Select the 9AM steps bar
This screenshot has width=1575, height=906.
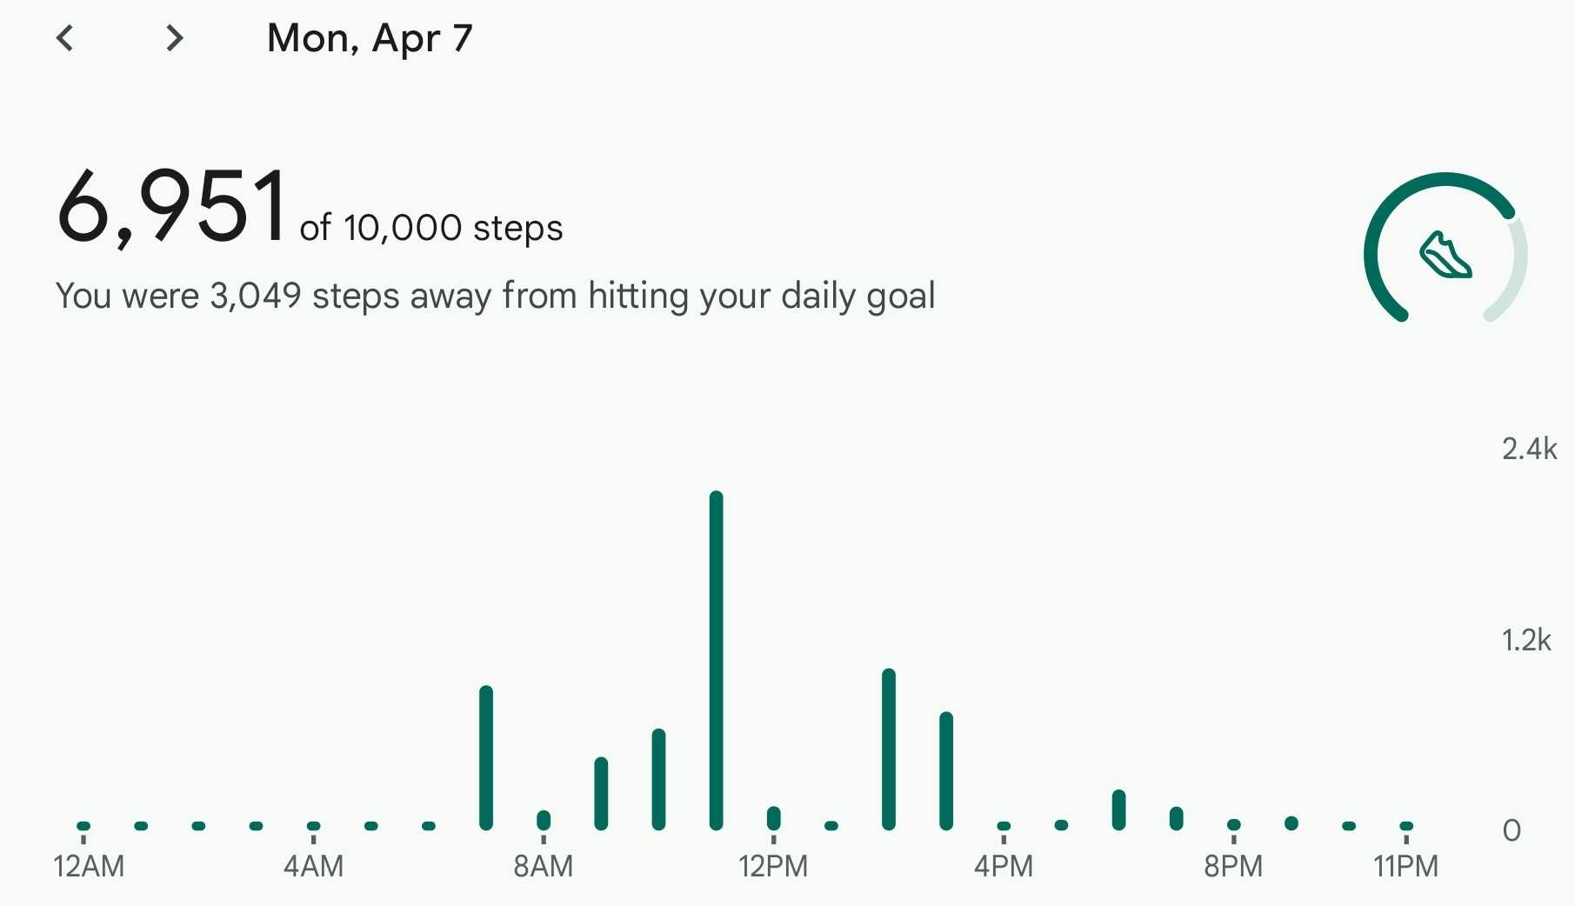[x=601, y=793]
